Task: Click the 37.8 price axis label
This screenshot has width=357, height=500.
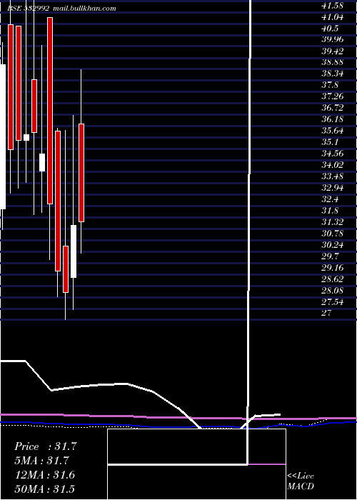Action: pyautogui.click(x=330, y=85)
